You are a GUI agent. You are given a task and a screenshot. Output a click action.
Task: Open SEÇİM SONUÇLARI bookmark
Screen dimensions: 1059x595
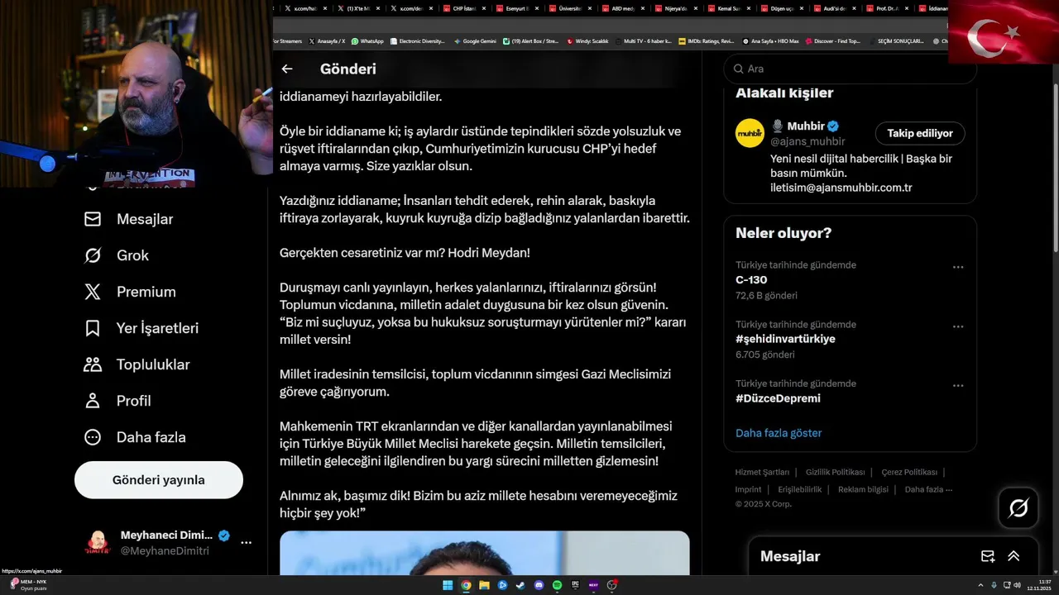[x=896, y=40]
